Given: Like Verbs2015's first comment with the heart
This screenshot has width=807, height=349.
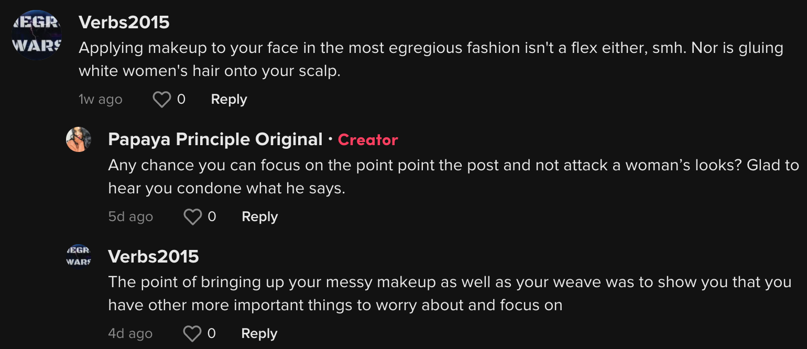Looking at the screenshot, I should (162, 100).
